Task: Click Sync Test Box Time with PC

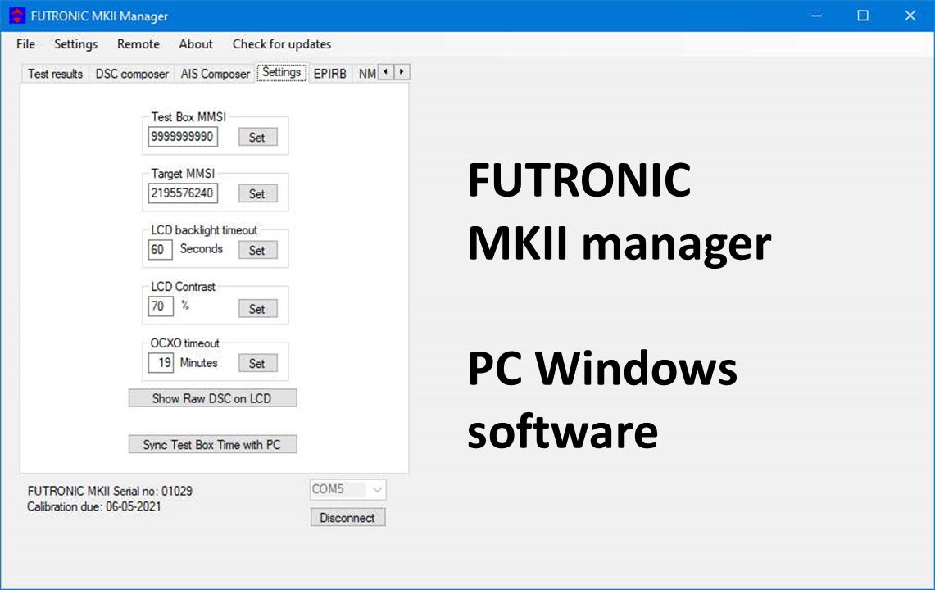Action: pyautogui.click(x=212, y=444)
